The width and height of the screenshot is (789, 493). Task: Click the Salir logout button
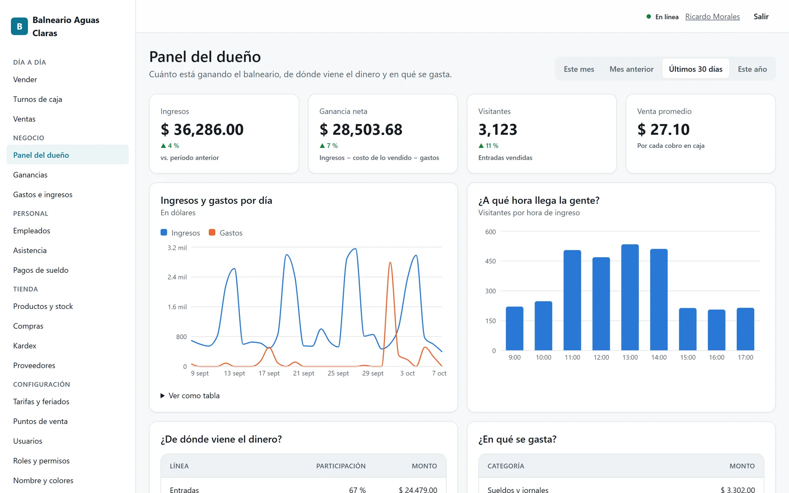[x=761, y=16]
